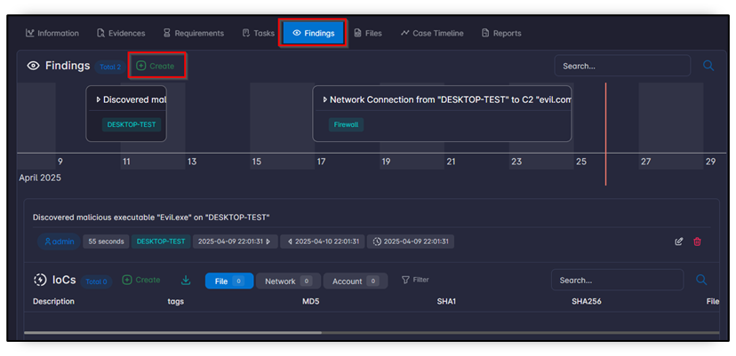Click the IoCs search field
The width and height of the screenshot is (736, 356).
[x=617, y=280]
